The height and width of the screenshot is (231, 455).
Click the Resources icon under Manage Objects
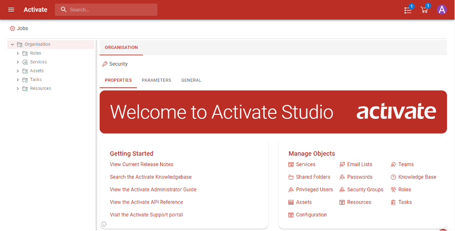342,203
